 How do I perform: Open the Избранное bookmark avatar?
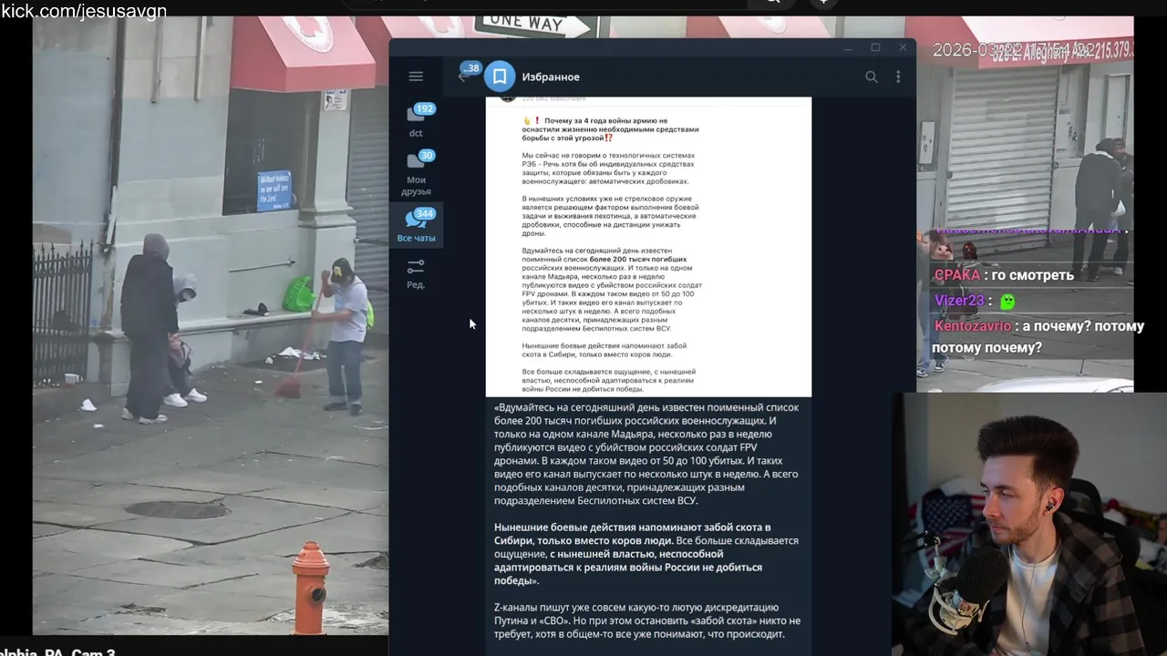coord(500,77)
